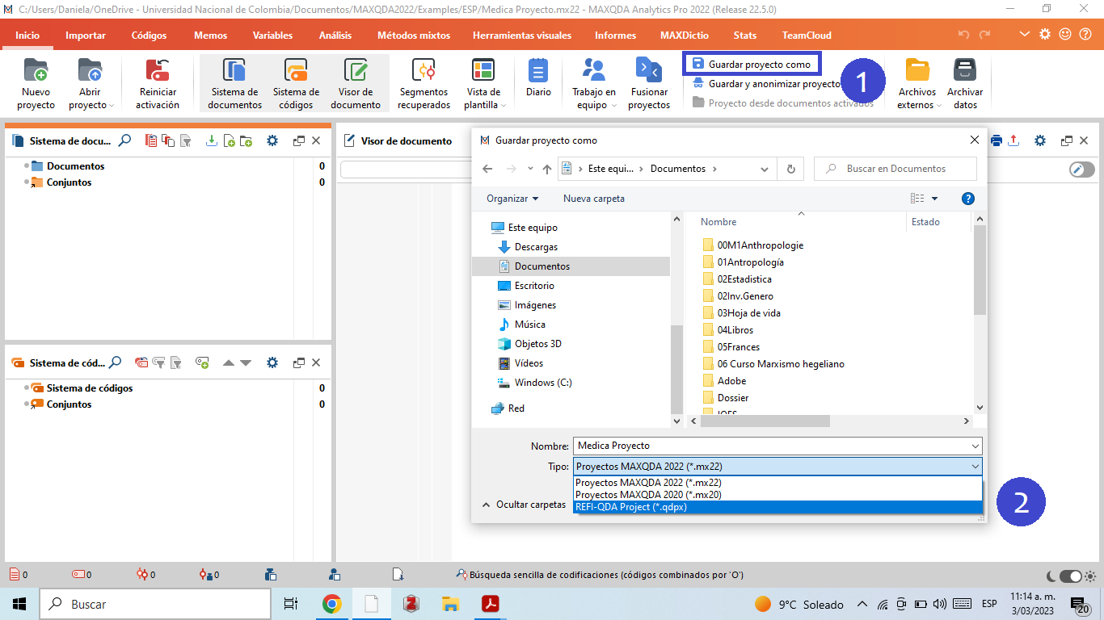Screen dimensions: 1104x620
Task: Click up one level arrow in dialog
Action: point(547,169)
